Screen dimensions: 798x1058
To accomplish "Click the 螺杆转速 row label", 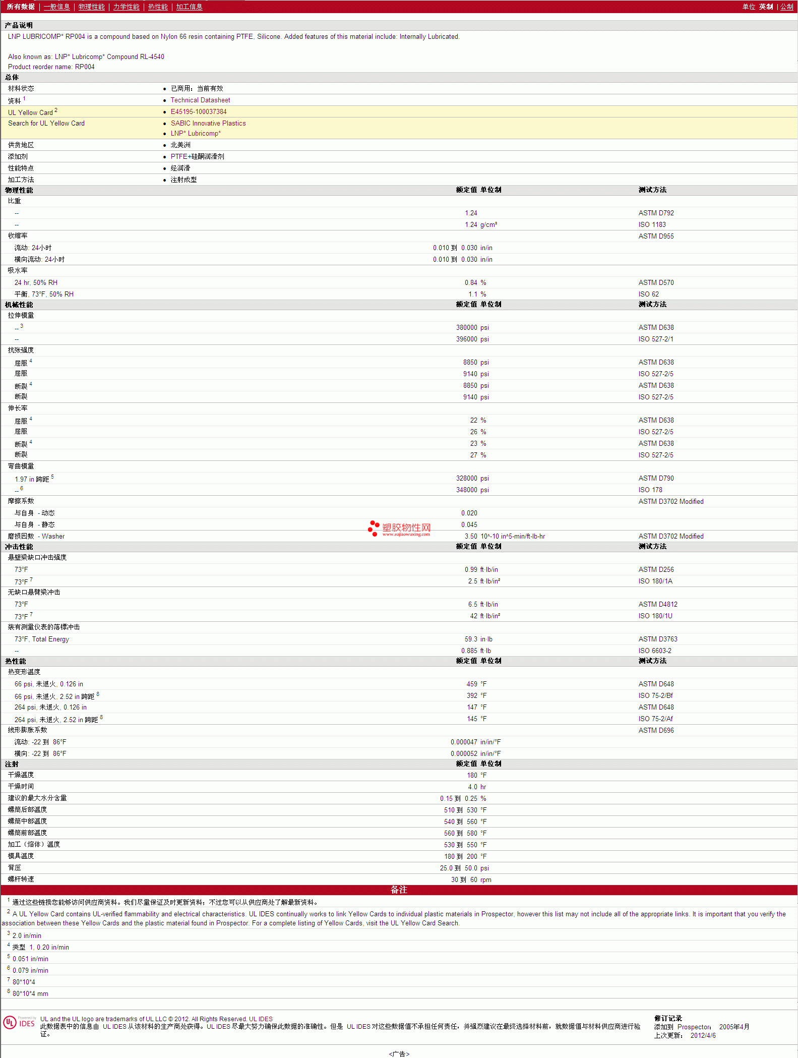I will pos(21,879).
